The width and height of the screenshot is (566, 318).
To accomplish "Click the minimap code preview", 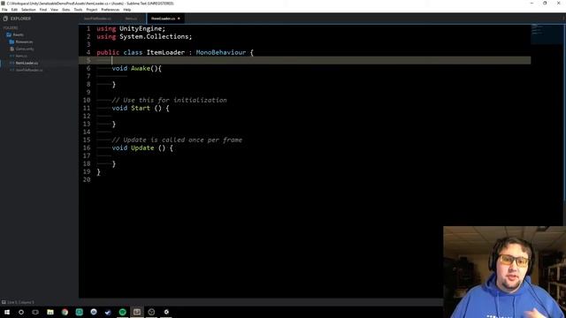I will (x=547, y=34).
